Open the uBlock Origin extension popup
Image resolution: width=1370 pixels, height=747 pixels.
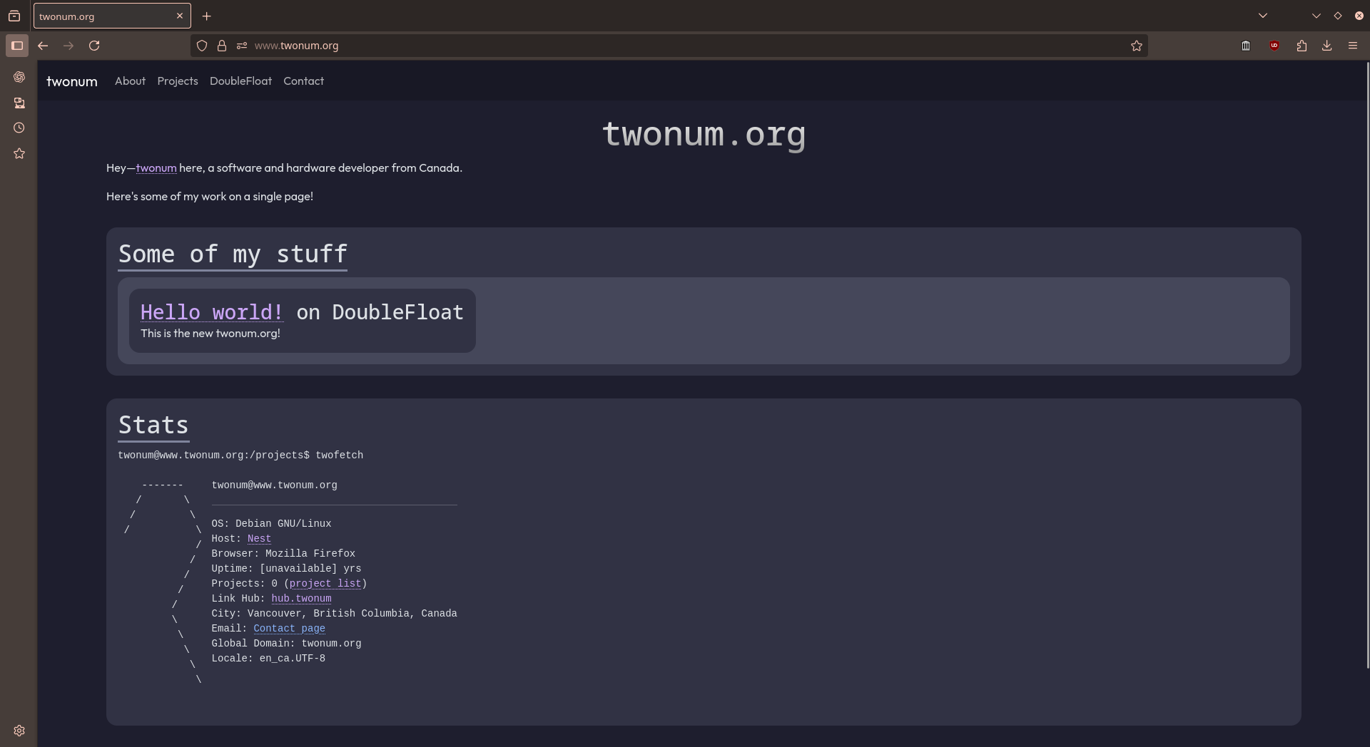pos(1274,46)
